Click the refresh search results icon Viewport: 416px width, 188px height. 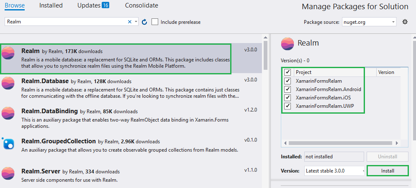(x=144, y=22)
